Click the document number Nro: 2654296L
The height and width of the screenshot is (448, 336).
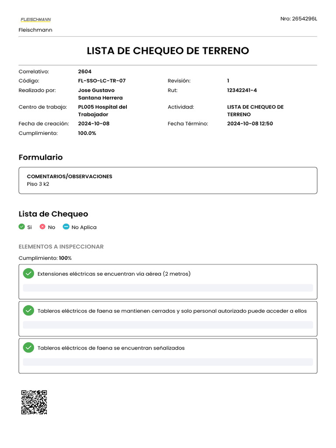(298, 19)
